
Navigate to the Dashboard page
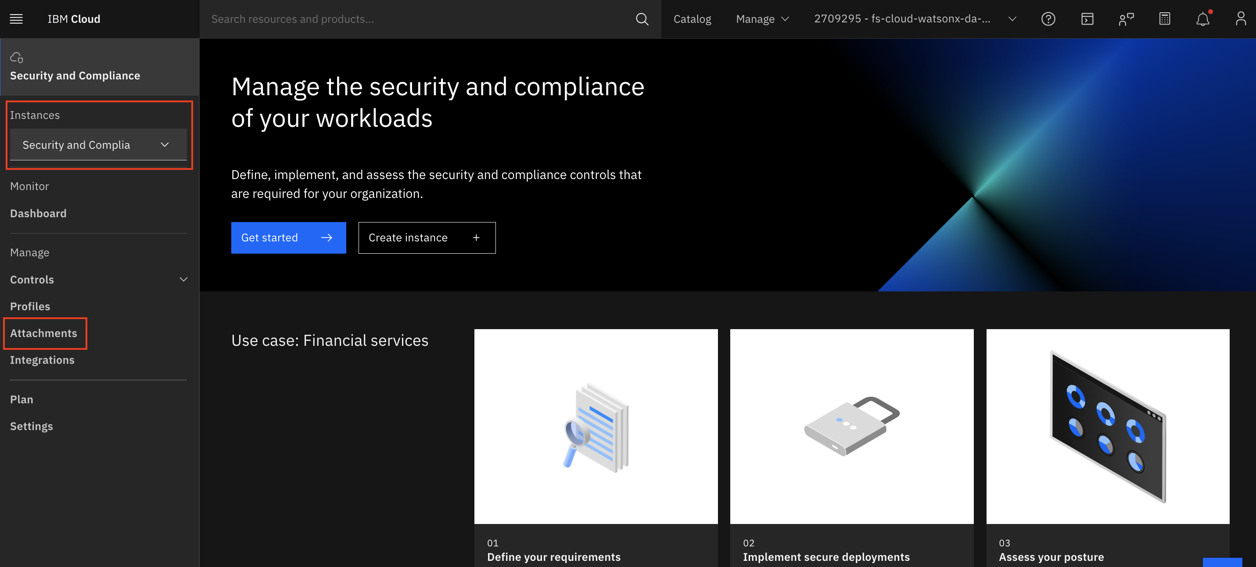pyautogui.click(x=38, y=213)
